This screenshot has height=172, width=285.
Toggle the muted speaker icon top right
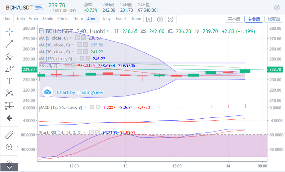point(277,8)
